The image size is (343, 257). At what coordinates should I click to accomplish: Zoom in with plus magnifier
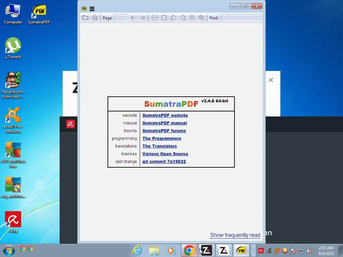(x=202, y=18)
